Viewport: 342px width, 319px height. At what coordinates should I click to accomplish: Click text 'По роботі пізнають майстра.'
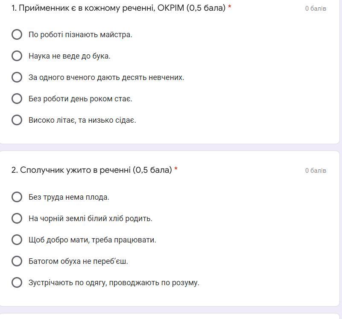pos(80,35)
